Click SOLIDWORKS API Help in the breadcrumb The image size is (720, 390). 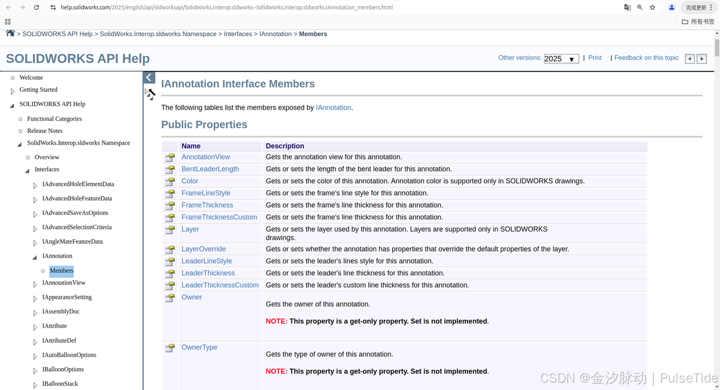click(57, 34)
